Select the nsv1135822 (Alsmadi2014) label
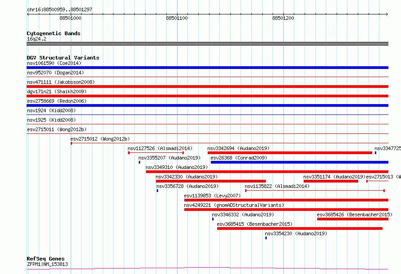The height and width of the screenshot is (274, 401). pos(277,186)
